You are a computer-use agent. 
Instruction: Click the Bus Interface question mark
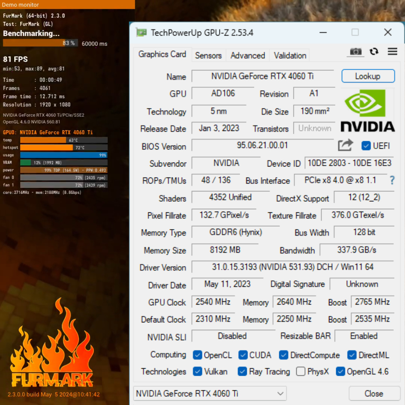point(392,180)
